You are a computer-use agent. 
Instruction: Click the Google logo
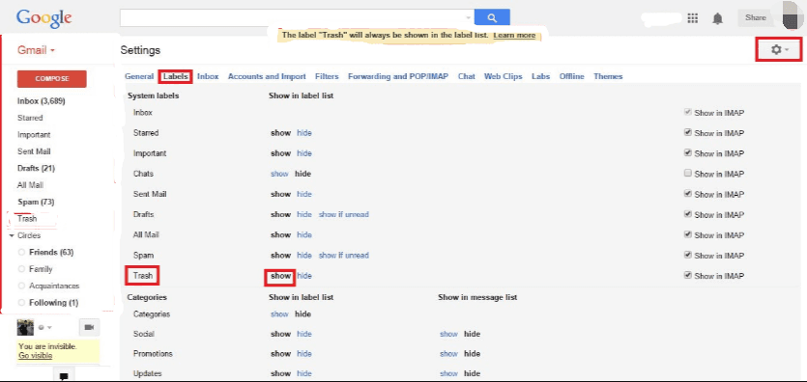click(x=43, y=18)
